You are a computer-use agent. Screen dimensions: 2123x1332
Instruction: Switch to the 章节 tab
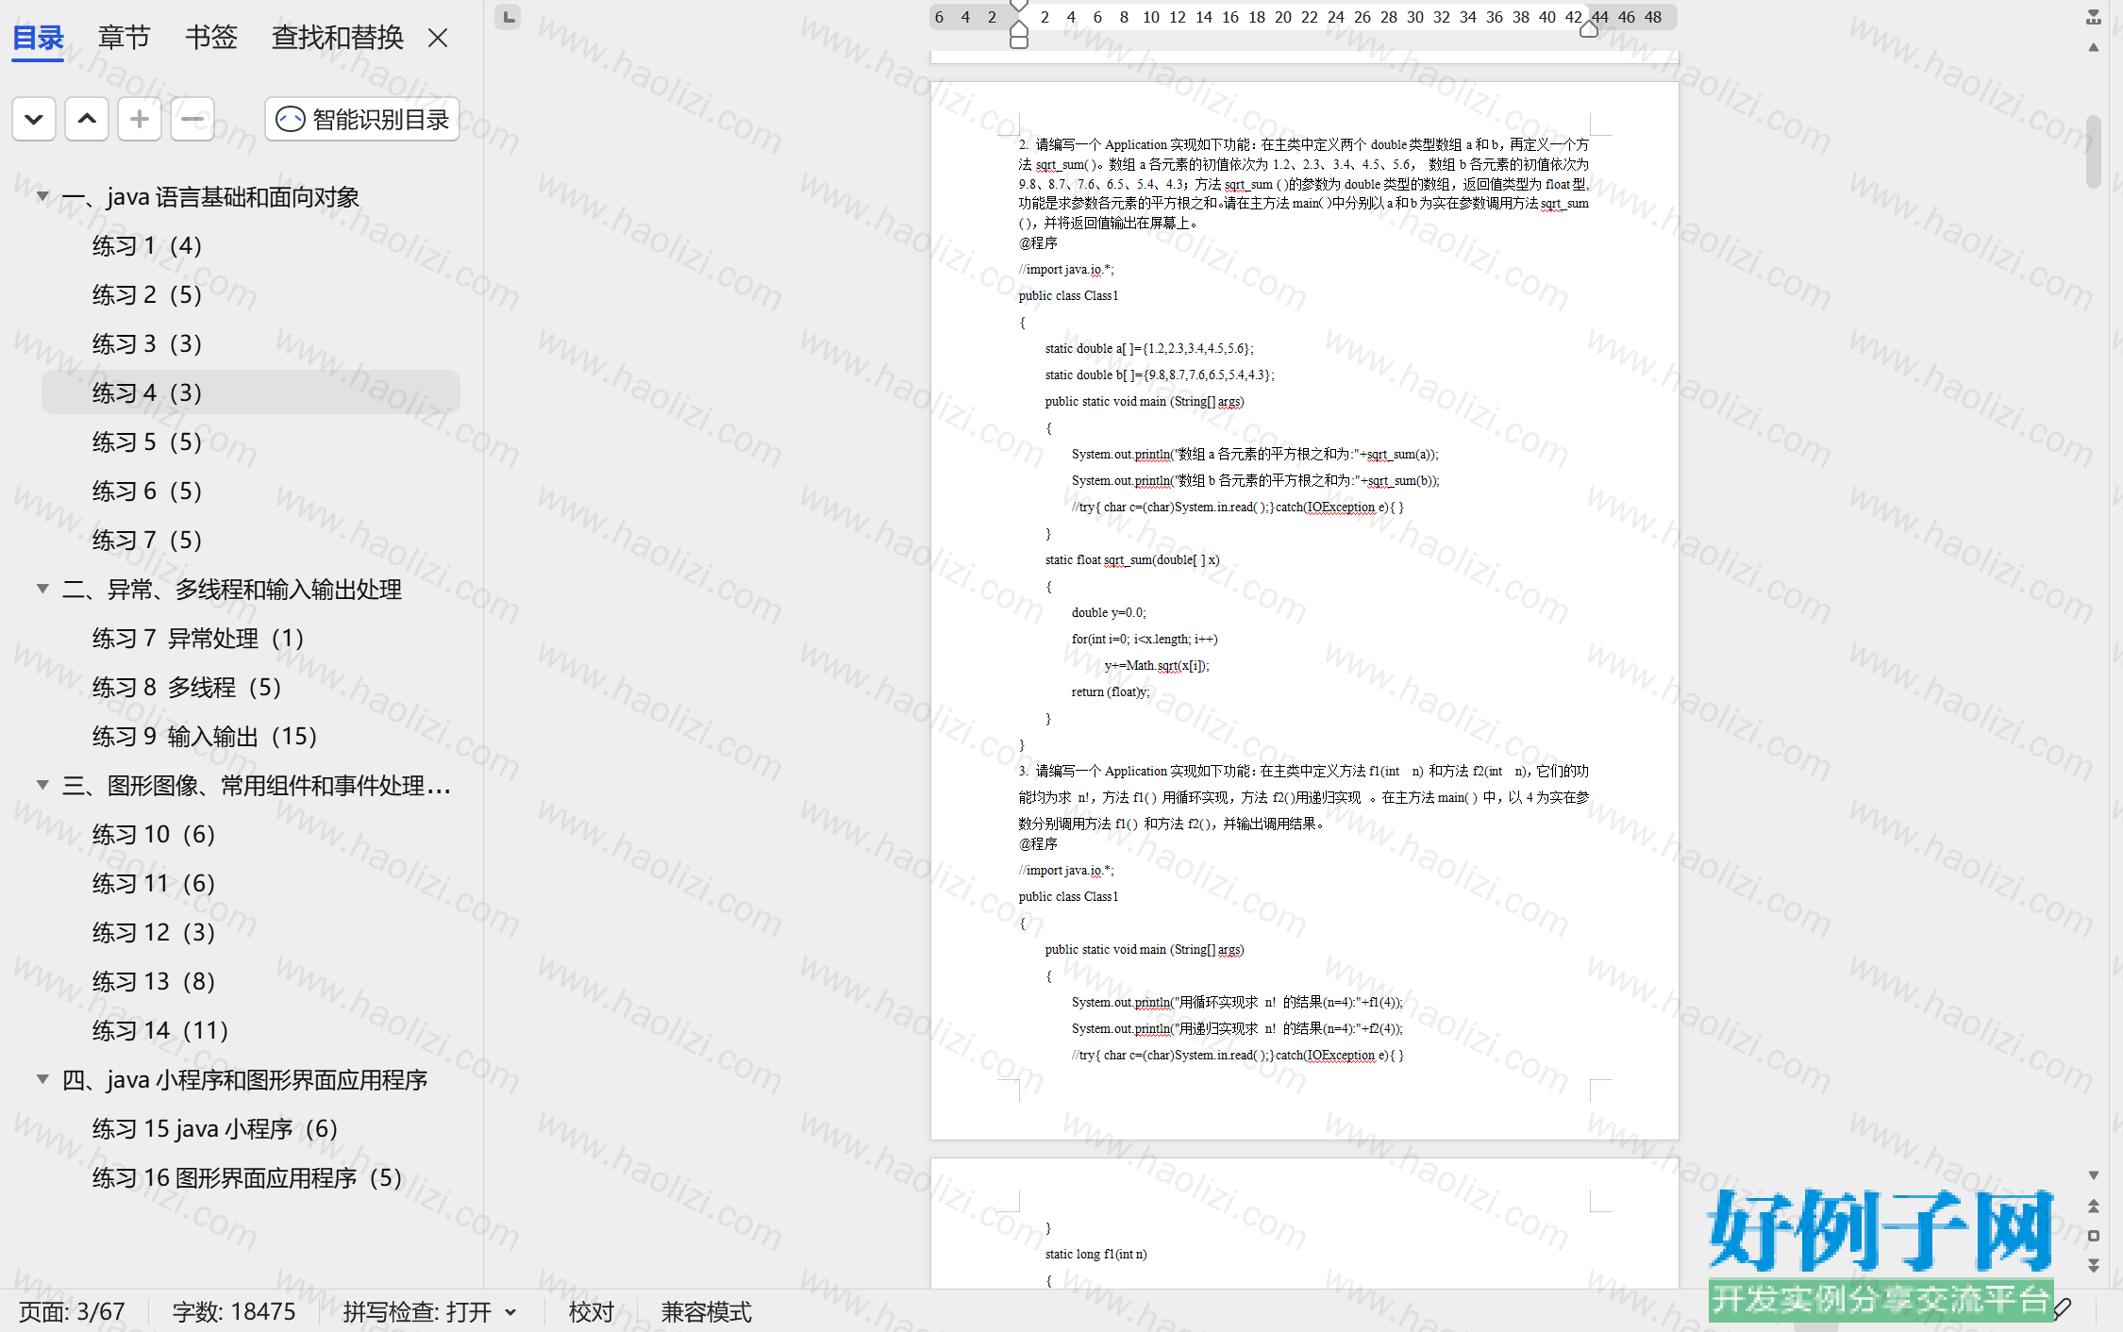[x=125, y=38]
